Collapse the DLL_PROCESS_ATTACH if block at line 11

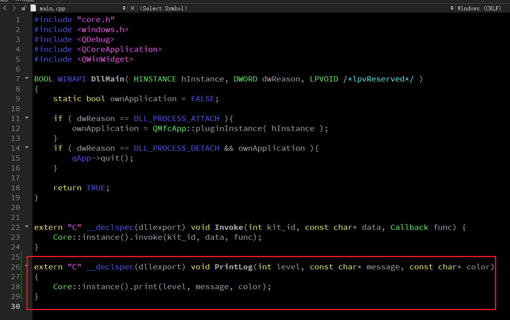tap(27, 118)
